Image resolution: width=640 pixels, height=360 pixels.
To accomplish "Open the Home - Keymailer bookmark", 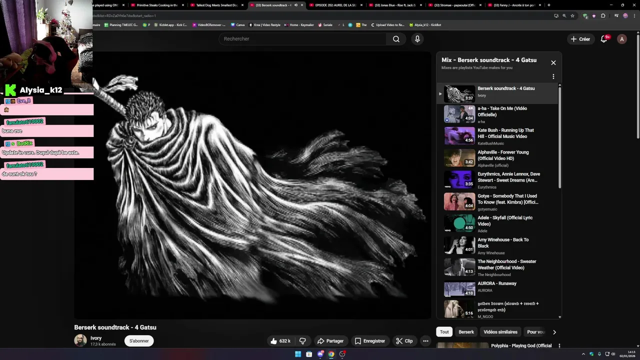I will 299,25.
